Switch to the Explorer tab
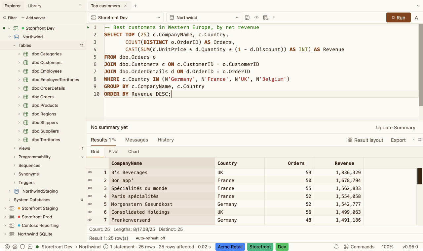The image size is (423, 251). (13, 6)
